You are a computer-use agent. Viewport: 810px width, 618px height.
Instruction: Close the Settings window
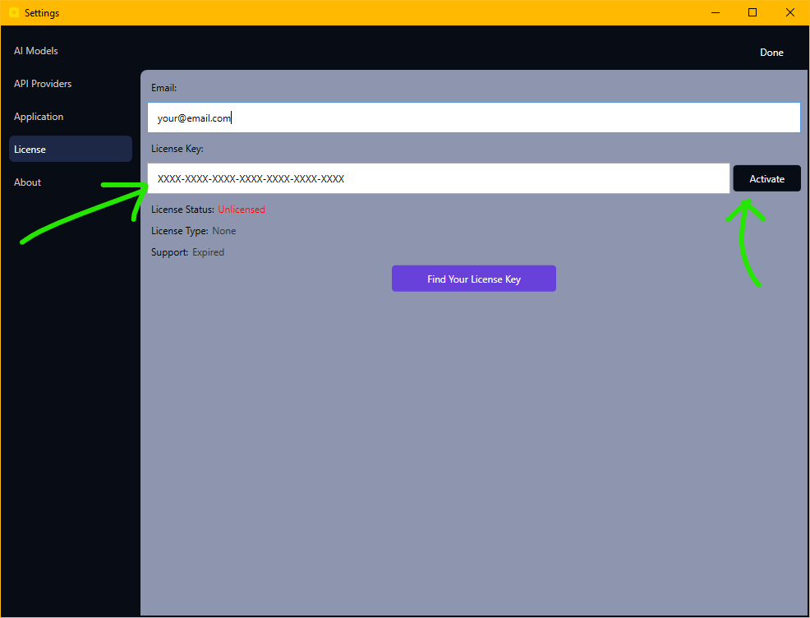pos(789,12)
